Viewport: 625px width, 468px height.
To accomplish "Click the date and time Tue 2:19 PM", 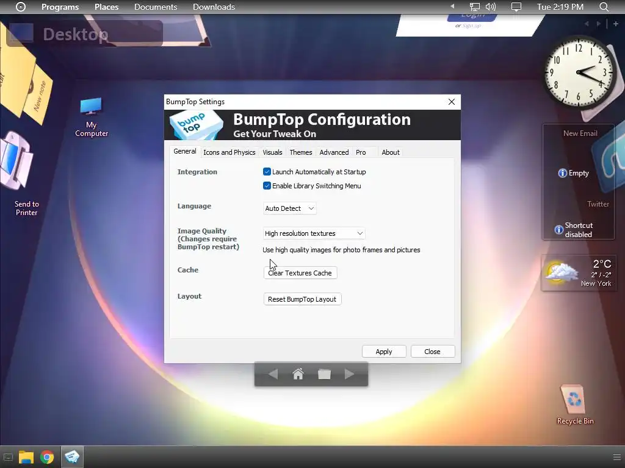I will pos(560,7).
